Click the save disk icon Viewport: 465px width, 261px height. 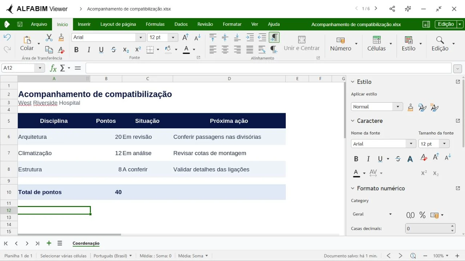click(x=20, y=24)
